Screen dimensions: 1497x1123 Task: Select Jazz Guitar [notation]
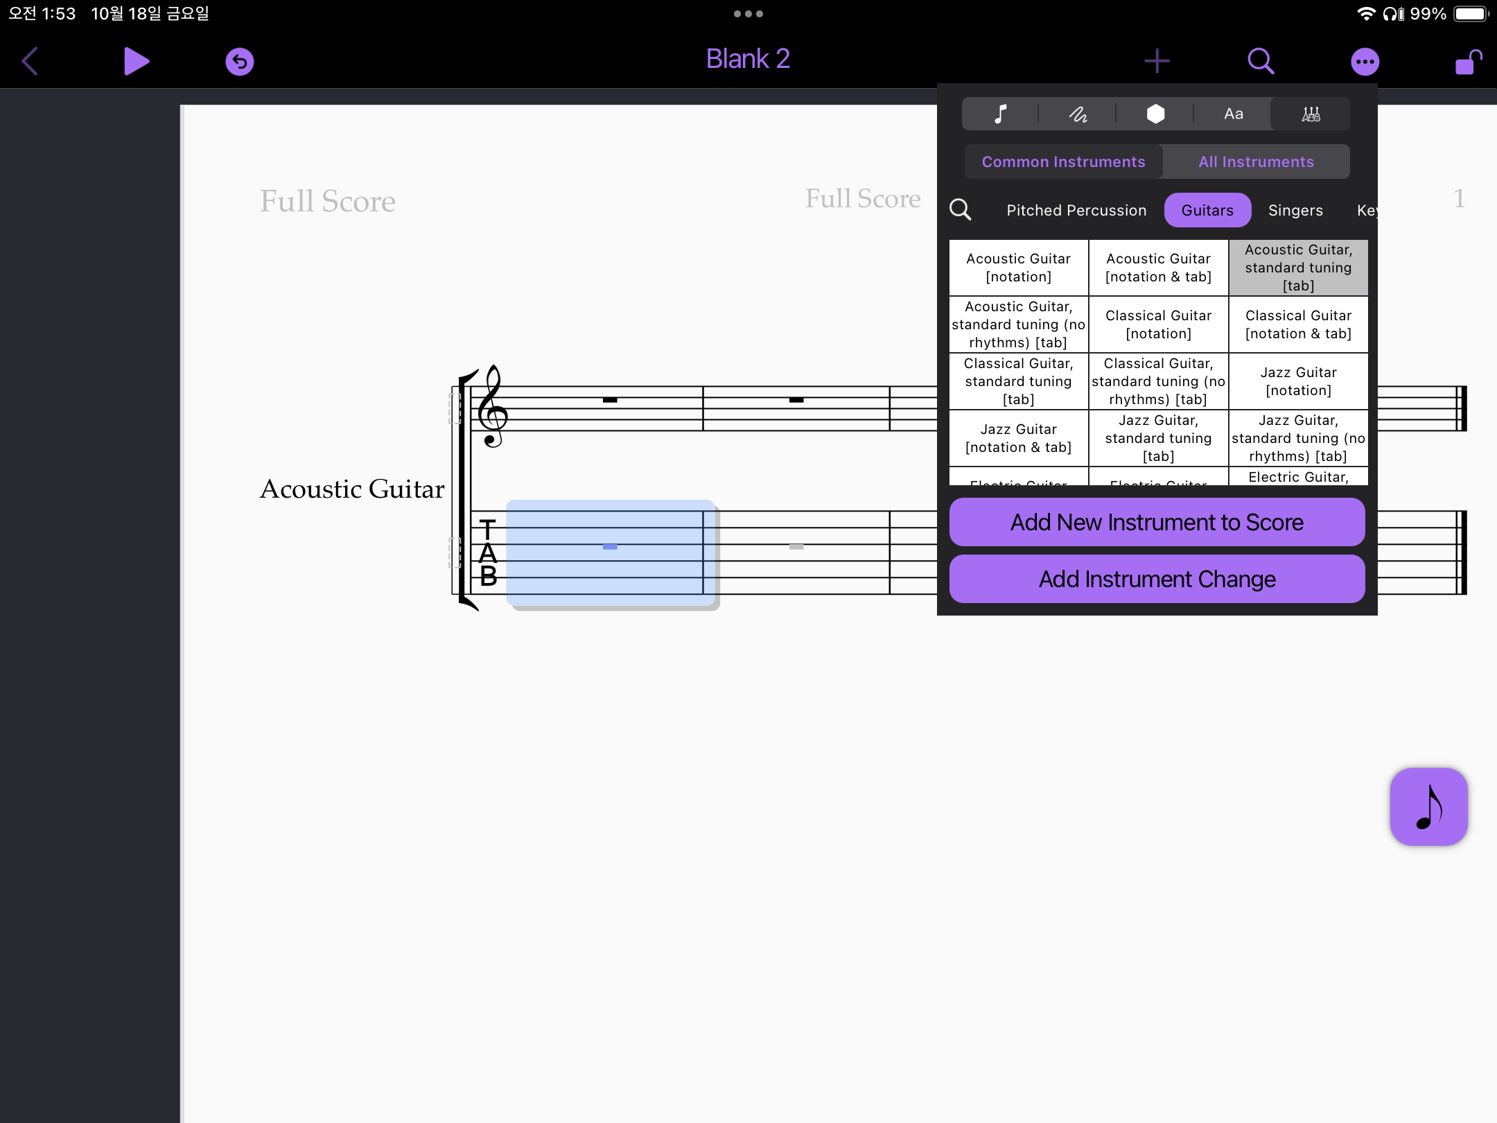point(1298,381)
